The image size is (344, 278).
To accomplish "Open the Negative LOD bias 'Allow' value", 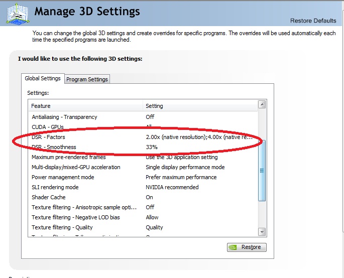I will point(152,217).
